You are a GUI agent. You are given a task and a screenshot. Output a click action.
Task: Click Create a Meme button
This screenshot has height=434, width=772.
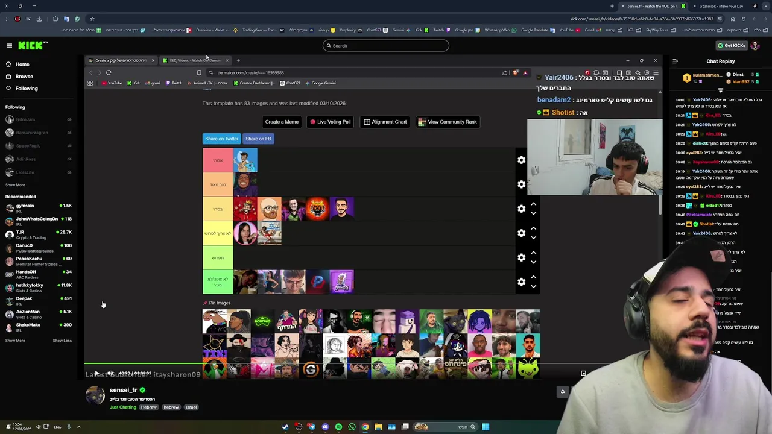pyautogui.click(x=282, y=122)
